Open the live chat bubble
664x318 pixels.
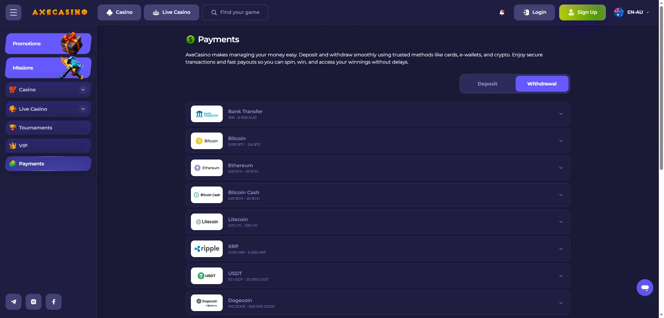[645, 288]
